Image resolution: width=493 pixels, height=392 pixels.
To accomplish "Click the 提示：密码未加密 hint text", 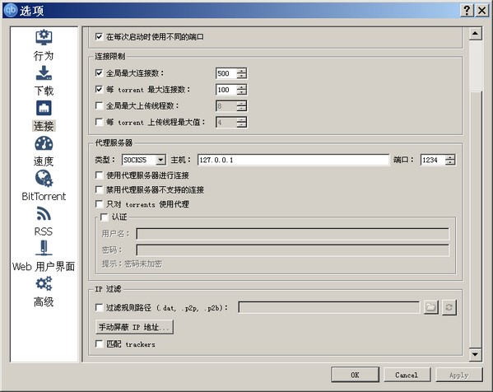I will point(132,264).
